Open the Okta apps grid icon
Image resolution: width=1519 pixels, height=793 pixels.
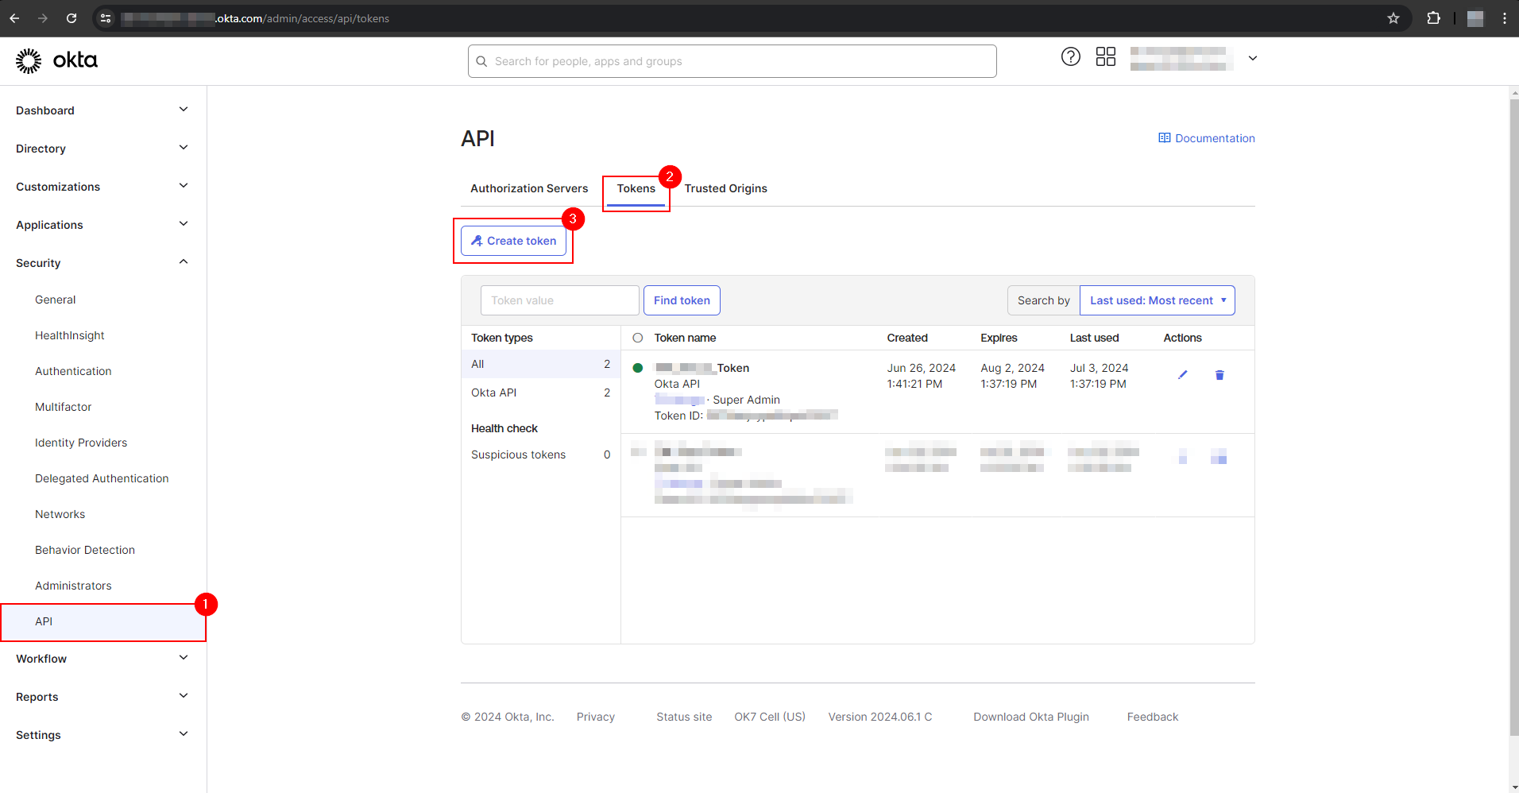tap(1106, 56)
